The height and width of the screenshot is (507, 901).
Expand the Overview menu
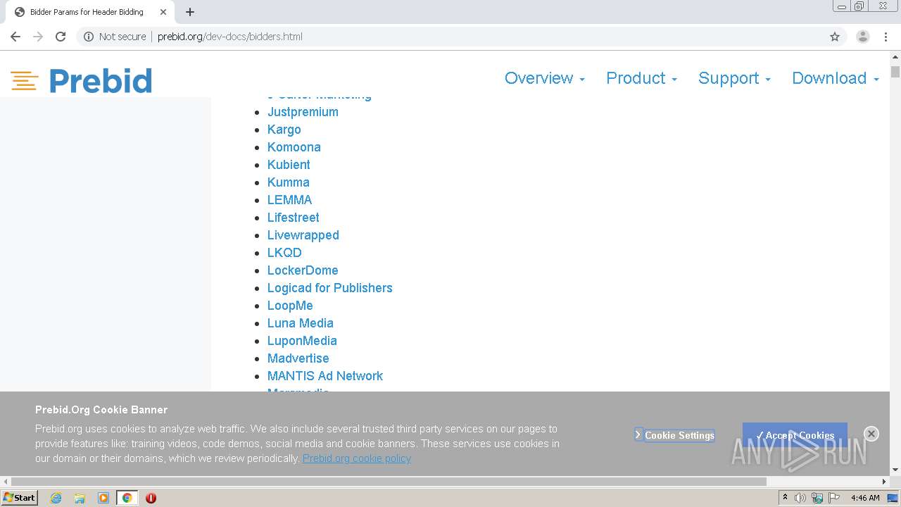[x=545, y=78]
